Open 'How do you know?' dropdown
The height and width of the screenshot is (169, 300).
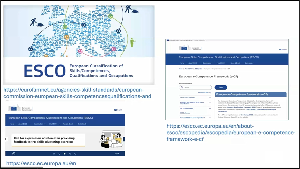tap(200, 40)
